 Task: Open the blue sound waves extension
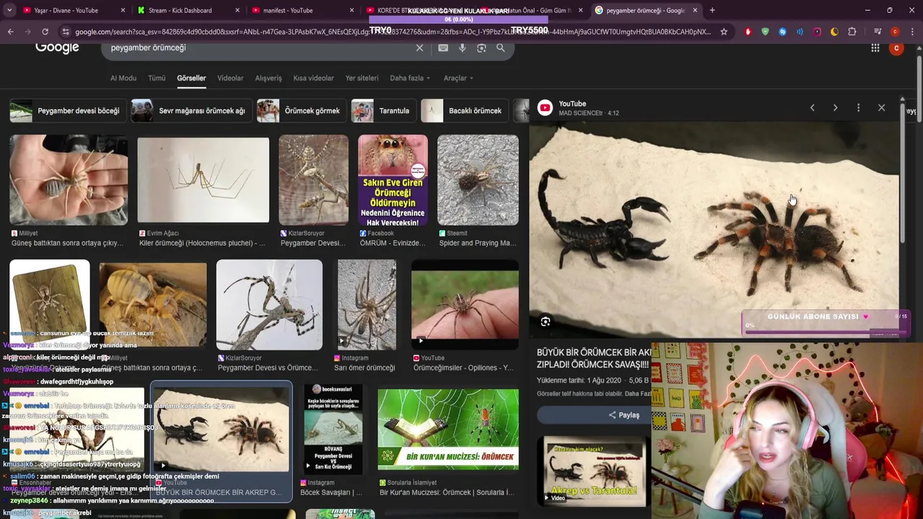800,32
